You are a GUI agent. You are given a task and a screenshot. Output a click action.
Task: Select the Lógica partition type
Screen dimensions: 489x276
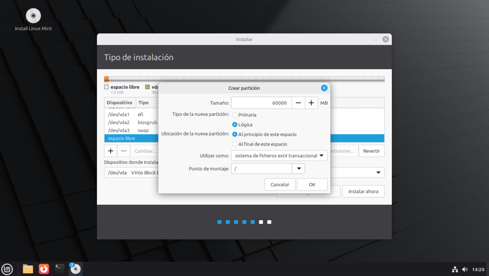click(x=235, y=125)
